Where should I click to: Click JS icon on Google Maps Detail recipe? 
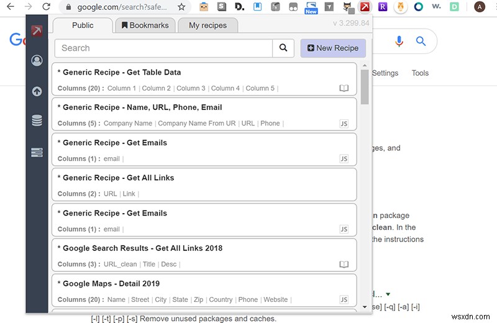(344, 299)
